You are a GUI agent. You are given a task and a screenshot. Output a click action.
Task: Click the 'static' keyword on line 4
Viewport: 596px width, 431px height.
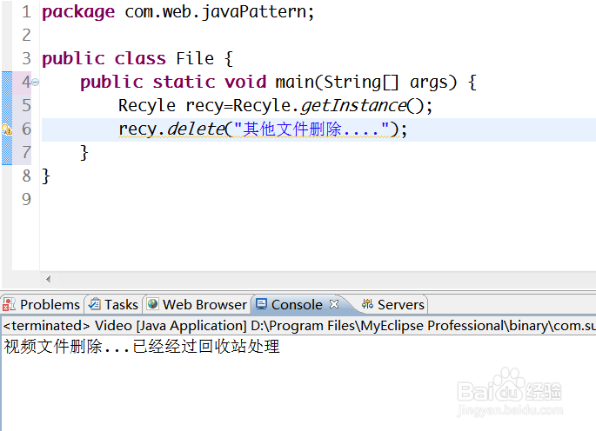[x=184, y=82]
